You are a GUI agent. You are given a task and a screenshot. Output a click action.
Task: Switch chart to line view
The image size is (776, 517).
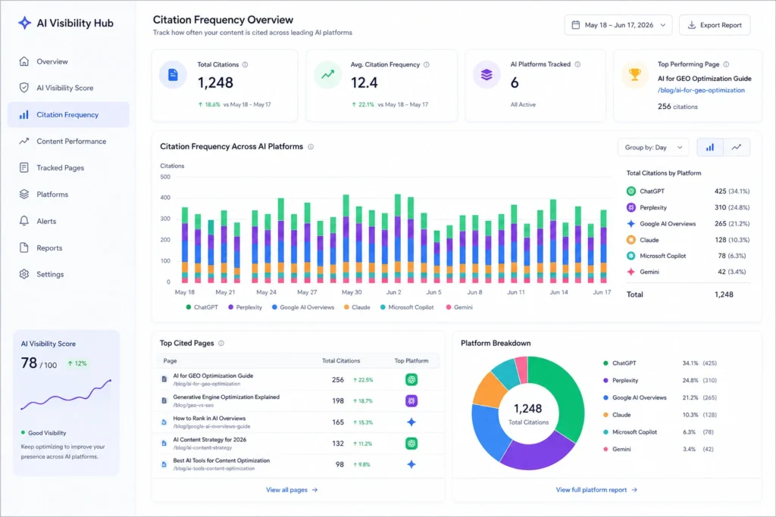tap(737, 148)
